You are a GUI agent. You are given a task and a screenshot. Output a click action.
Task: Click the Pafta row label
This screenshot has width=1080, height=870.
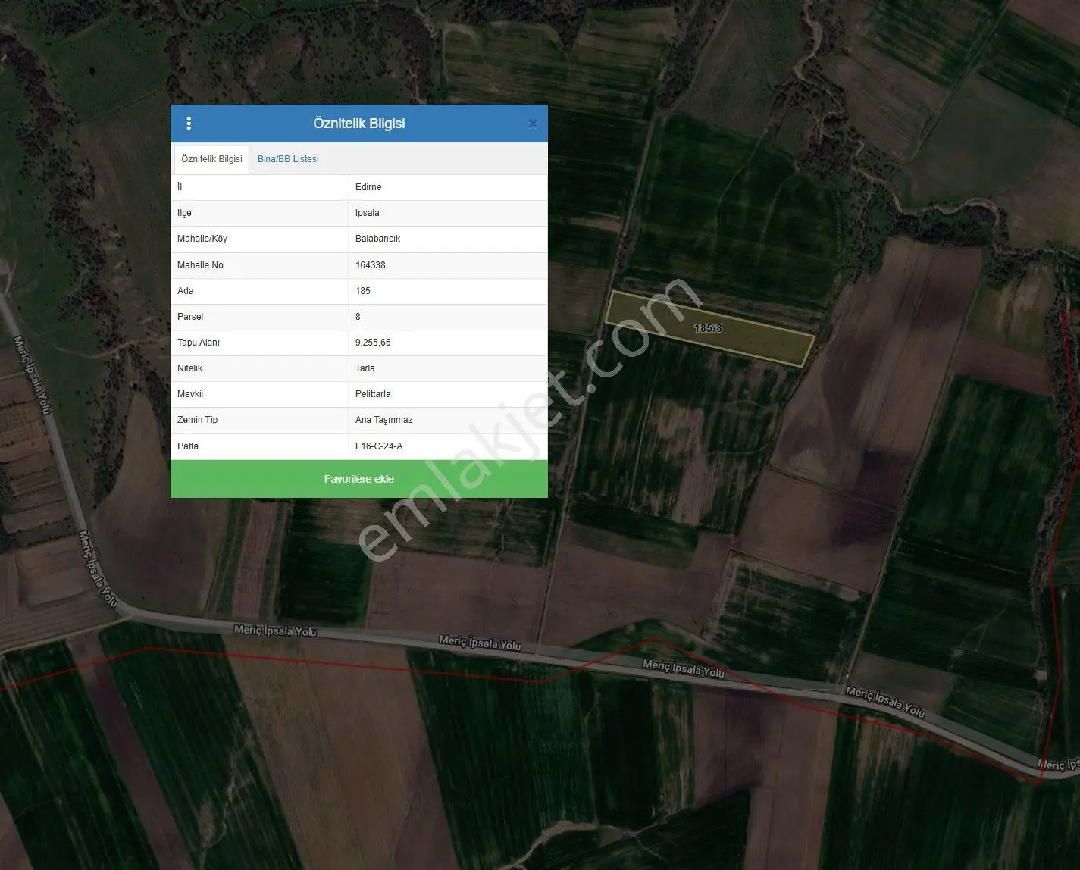(188, 446)
